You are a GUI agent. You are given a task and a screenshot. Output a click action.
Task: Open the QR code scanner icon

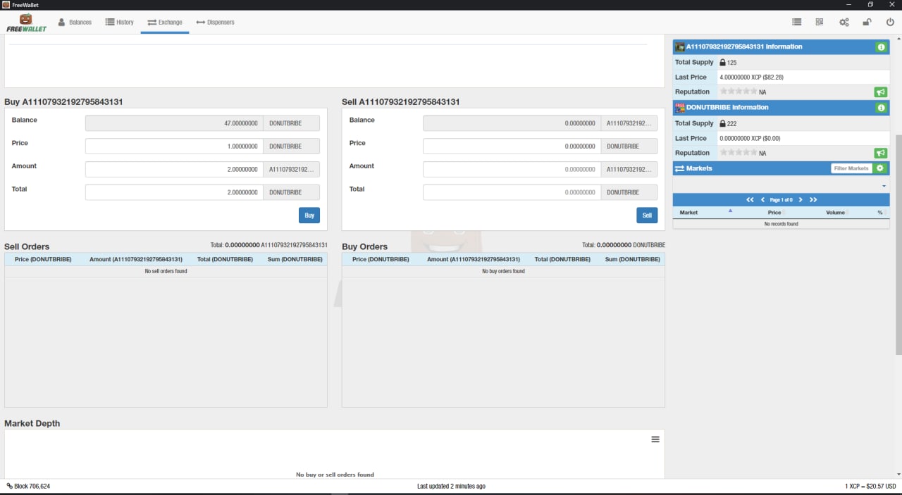pyautogui.click(x=820, y=22)
